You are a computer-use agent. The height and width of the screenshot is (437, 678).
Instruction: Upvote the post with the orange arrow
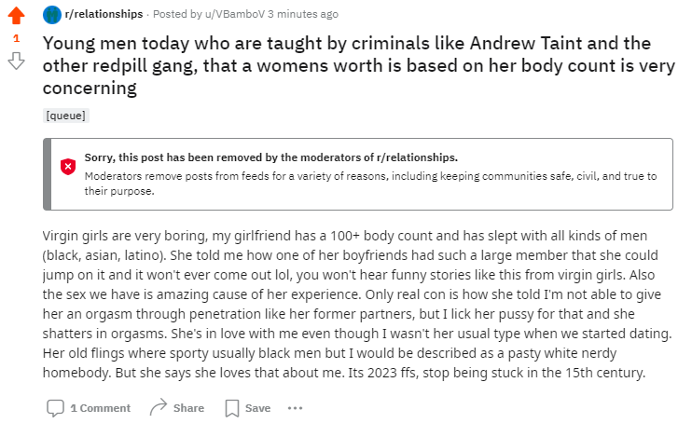[16, 15]
